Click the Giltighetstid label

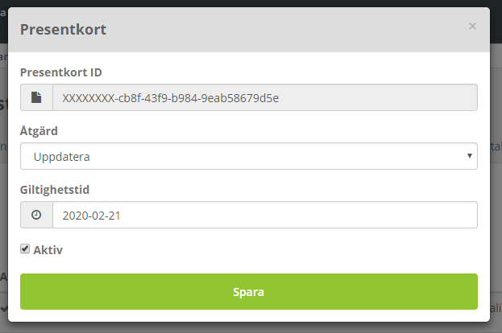coord(55,190)
